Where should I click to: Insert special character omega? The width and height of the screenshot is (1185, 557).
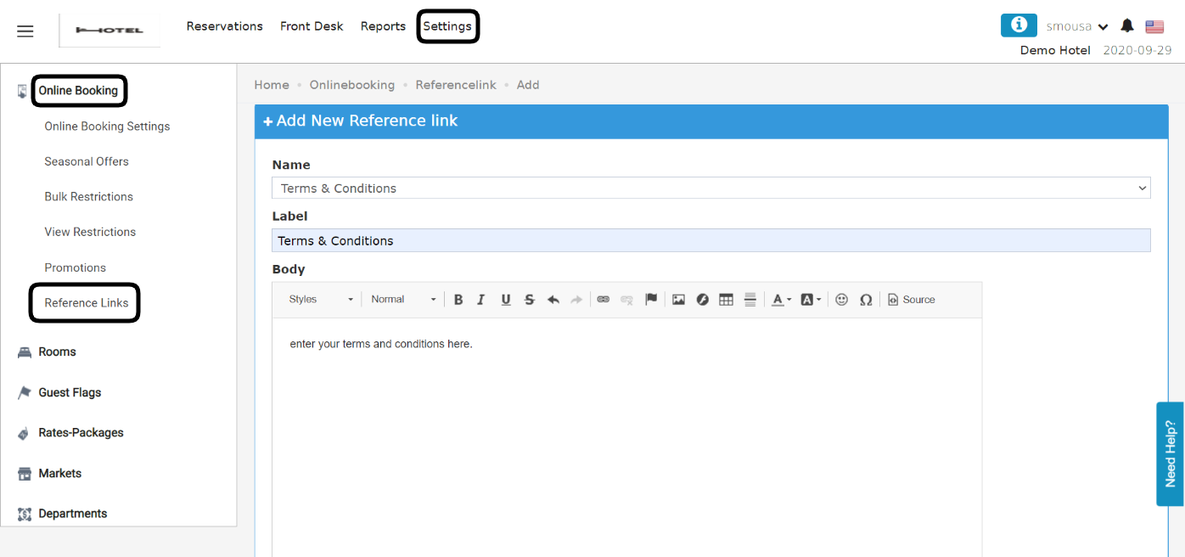click(x=866, y=300)
